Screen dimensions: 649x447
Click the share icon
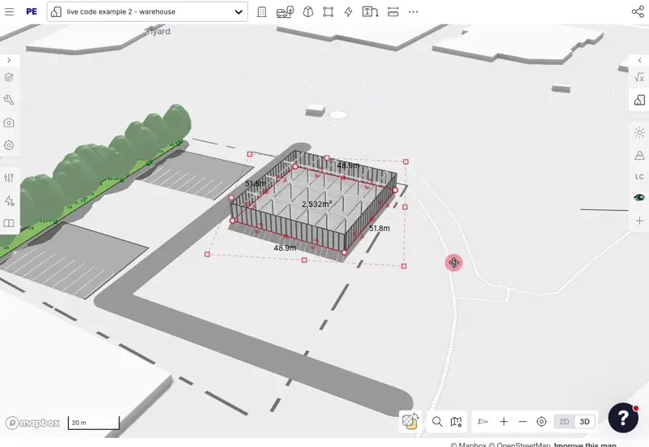[x=638, y=12]
